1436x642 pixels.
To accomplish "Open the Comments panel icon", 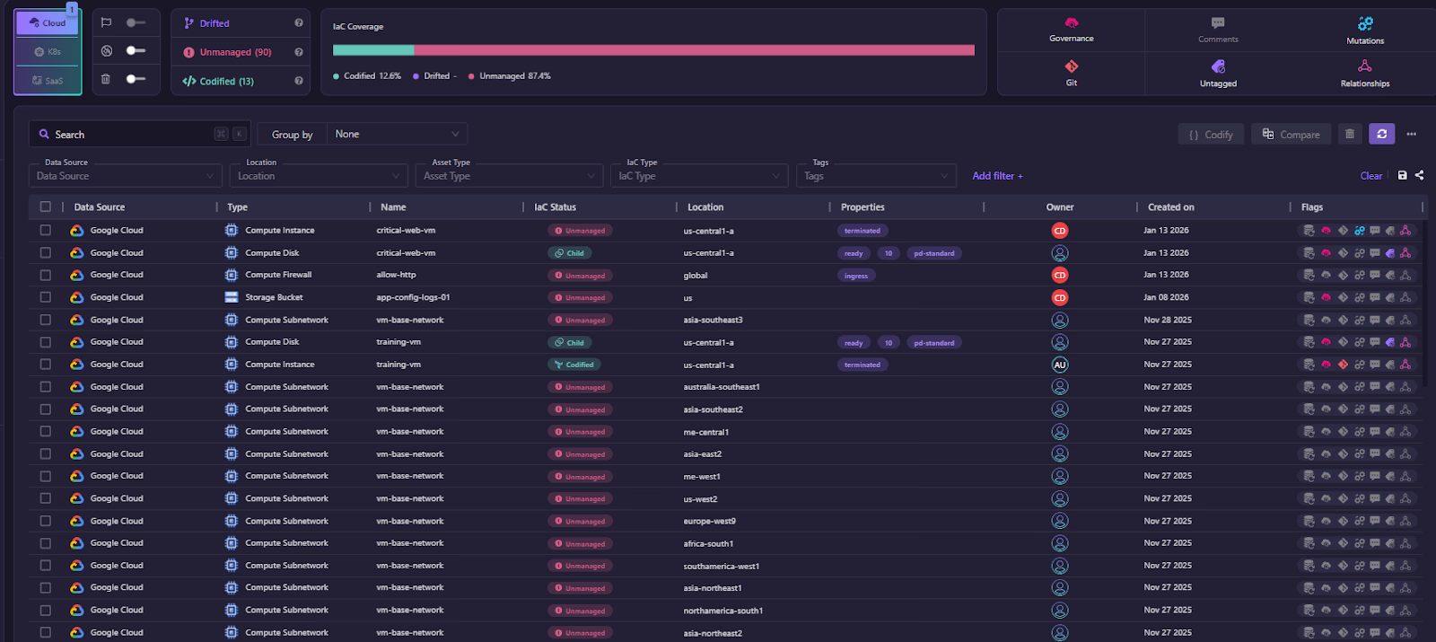I will pos(1218,23).
